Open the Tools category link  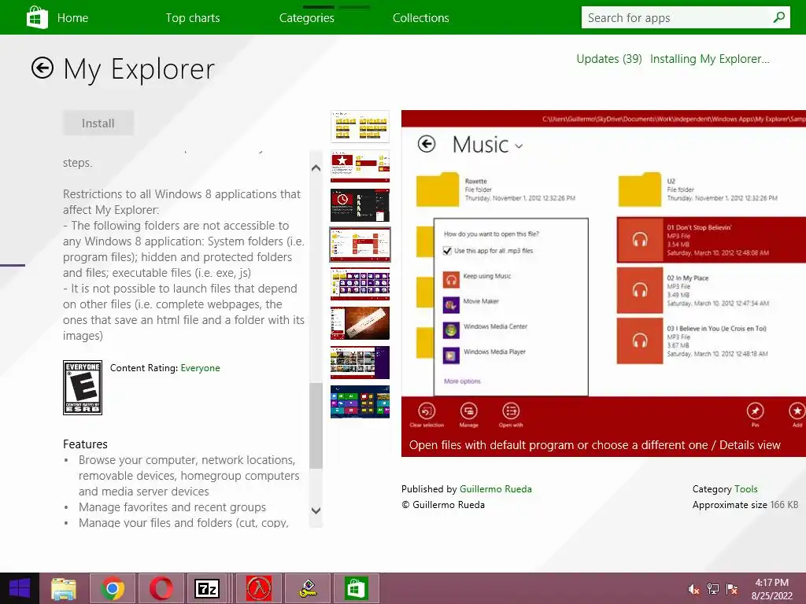click(746, 489)
